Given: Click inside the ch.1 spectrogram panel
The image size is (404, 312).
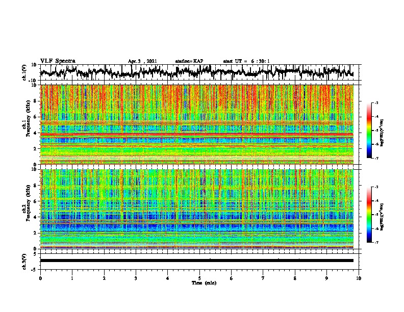Looking at the screenshot, I should 197,124.
